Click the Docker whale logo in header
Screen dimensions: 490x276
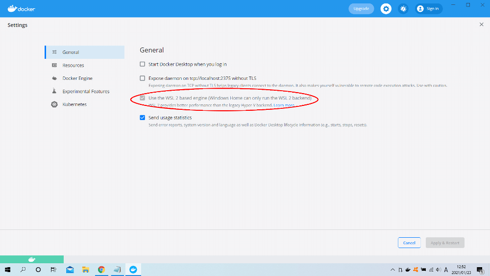click(x=21, y=9)
